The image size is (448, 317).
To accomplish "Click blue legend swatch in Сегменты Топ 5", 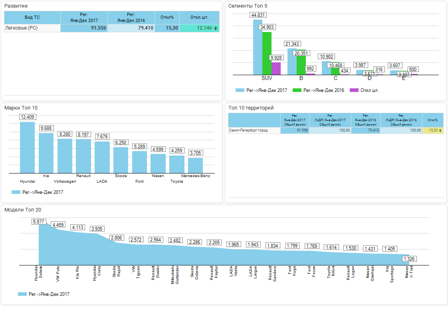I will (x=240, y=90).
